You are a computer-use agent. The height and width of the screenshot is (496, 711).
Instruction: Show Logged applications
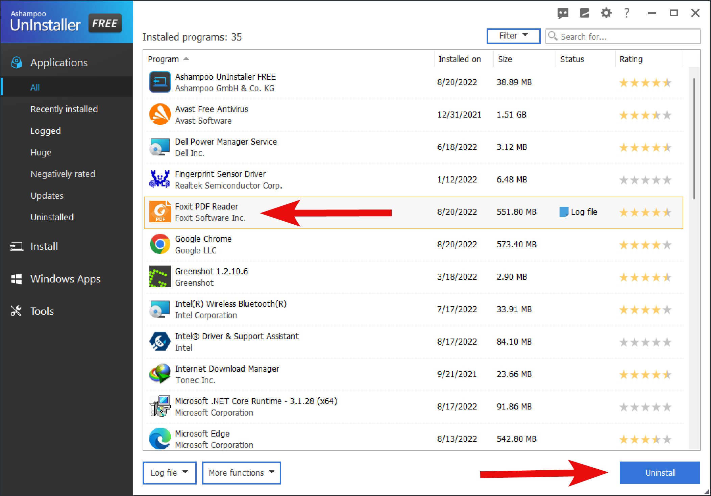click(46, 131)
